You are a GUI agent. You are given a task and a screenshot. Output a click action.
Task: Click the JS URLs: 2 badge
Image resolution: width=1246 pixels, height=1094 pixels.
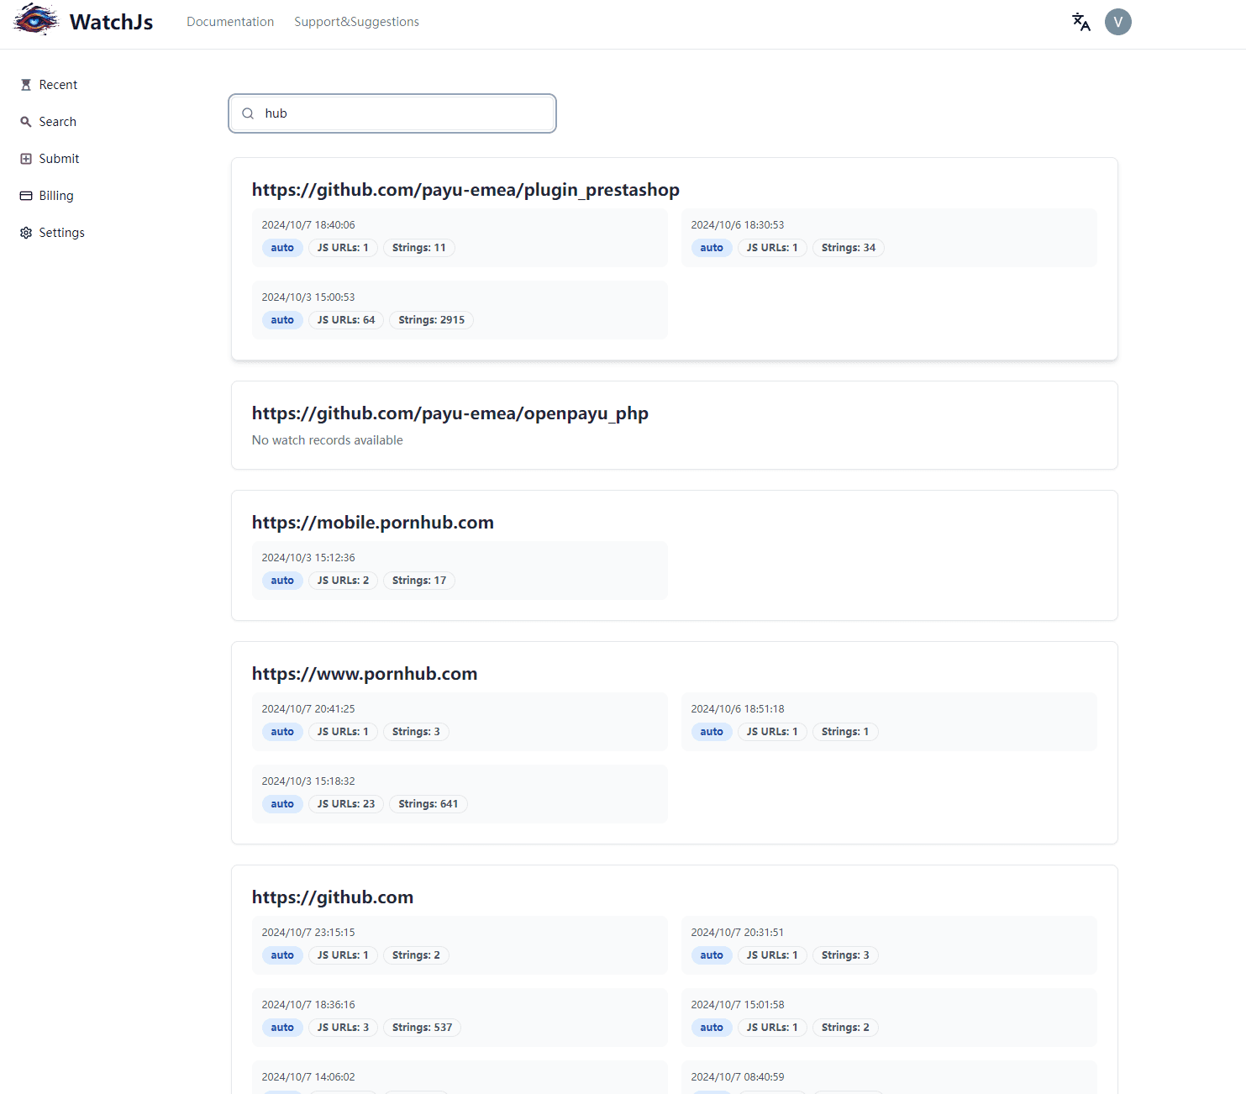click(x=343, y=581)
